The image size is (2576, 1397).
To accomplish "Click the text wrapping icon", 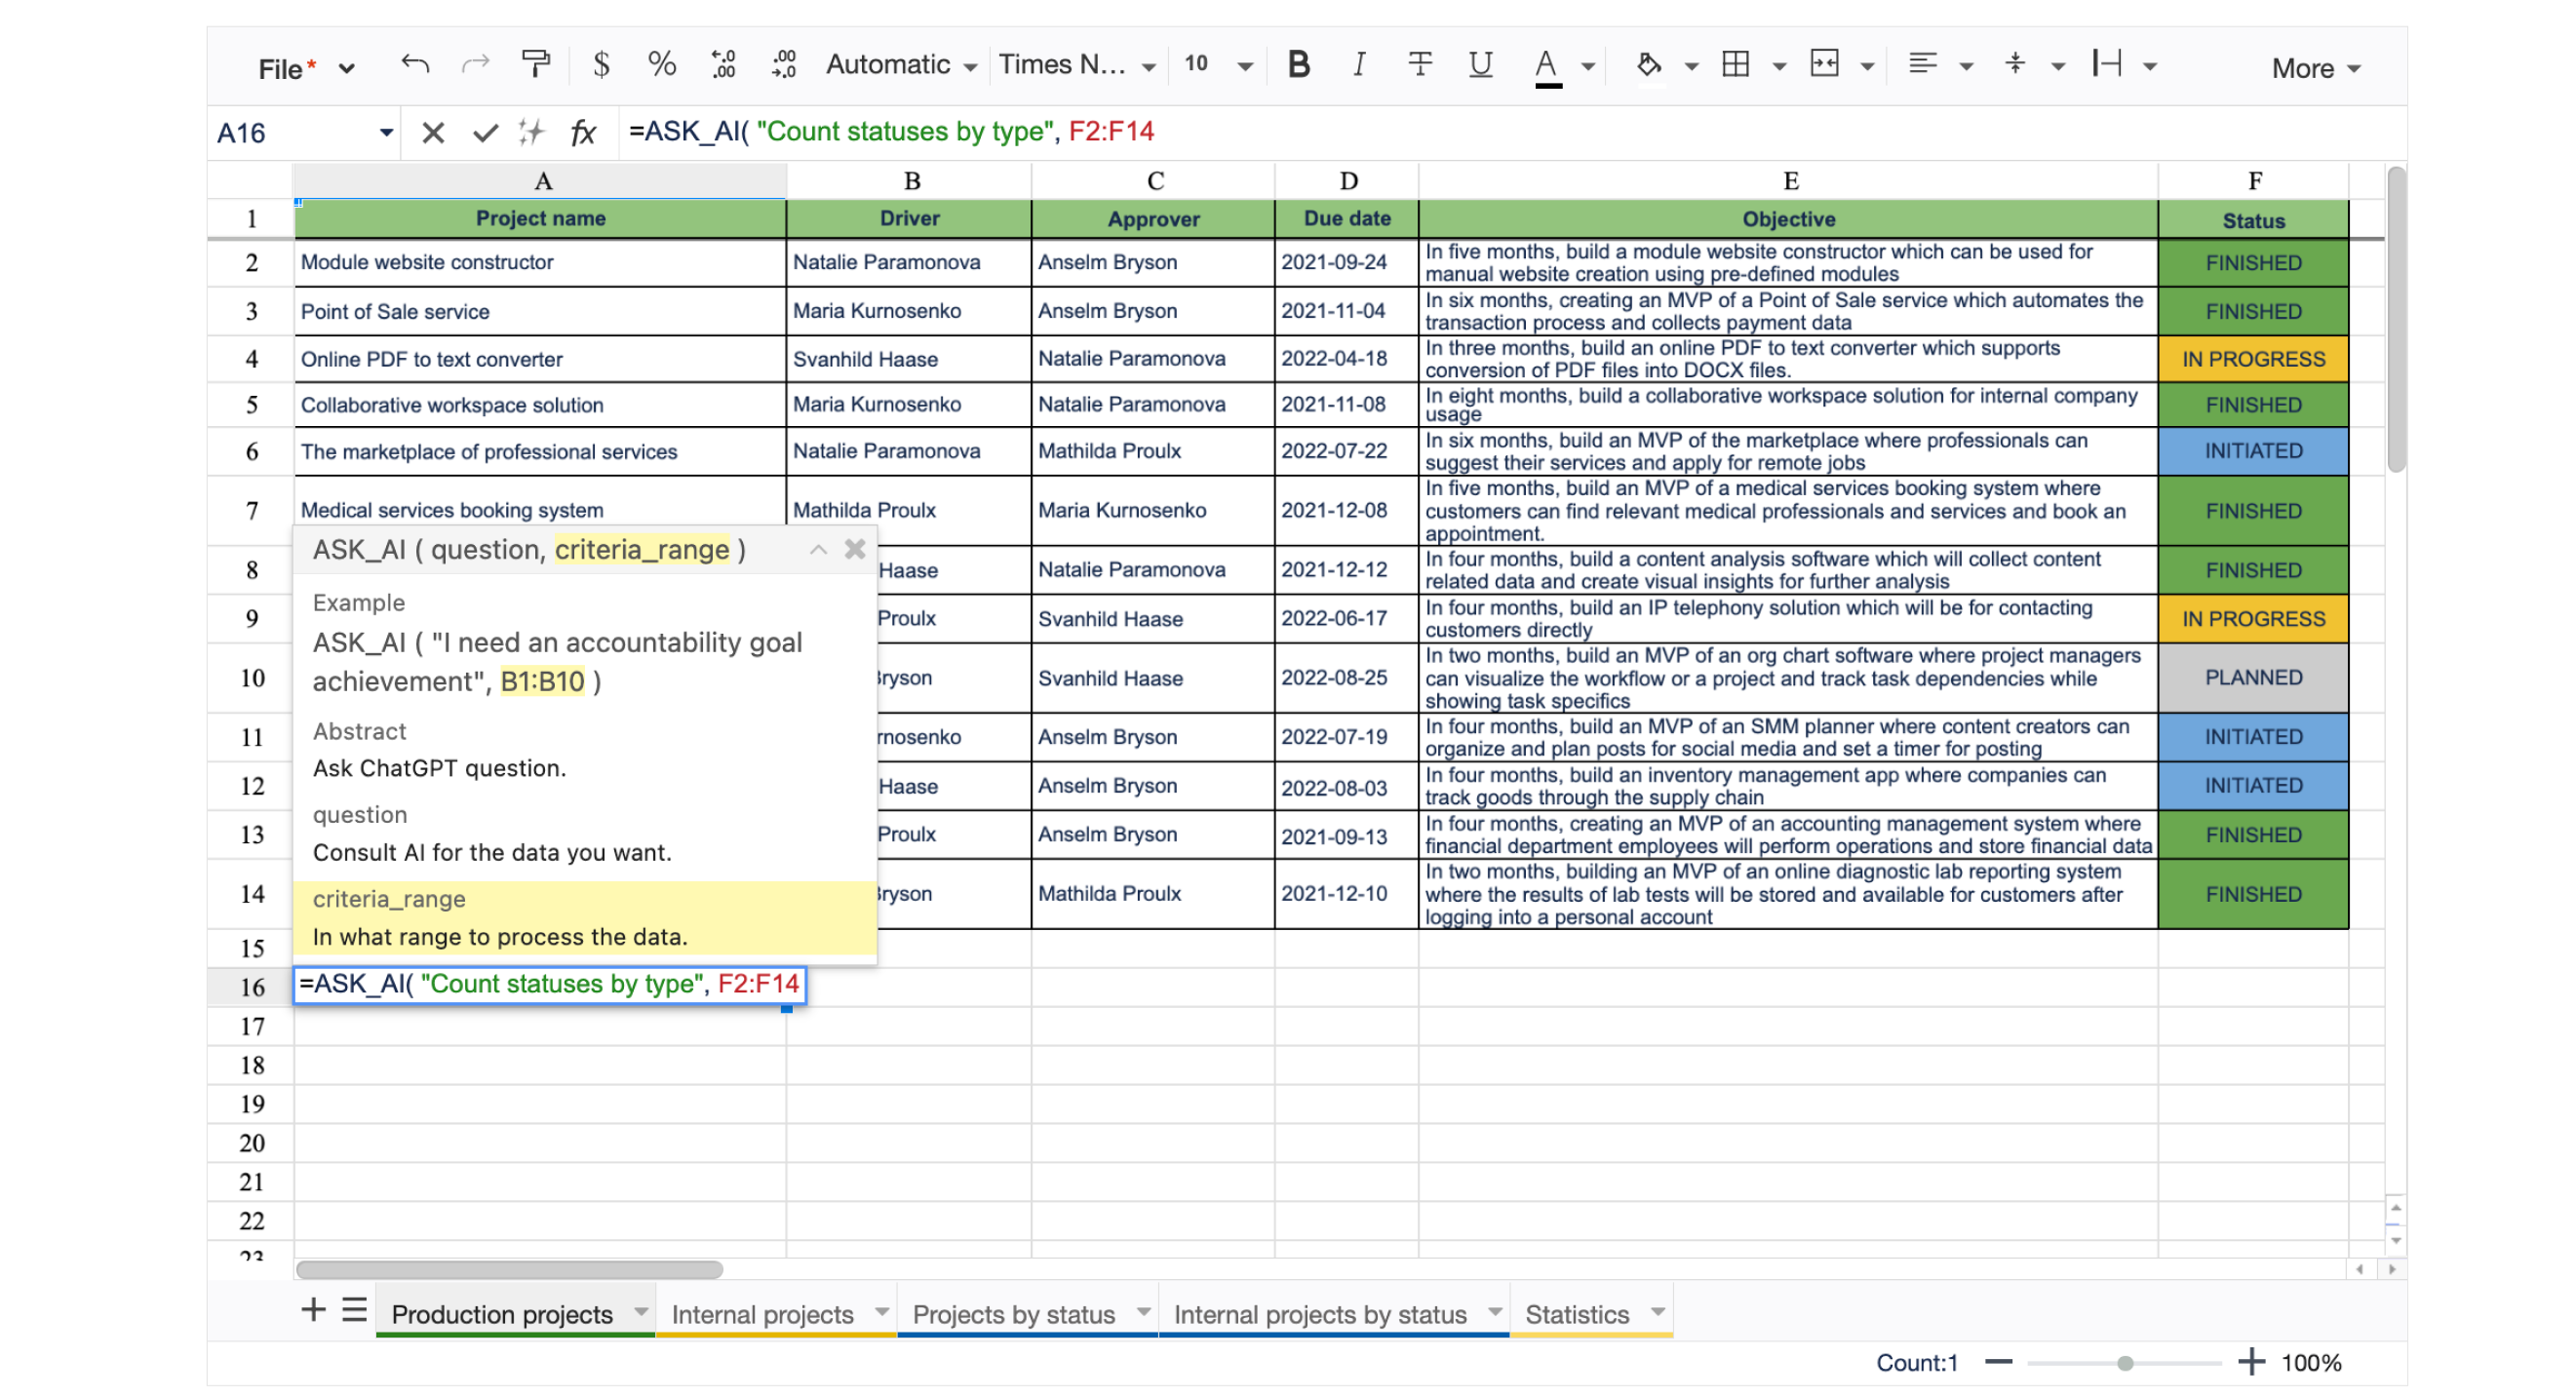I will [x=2106, y=65].
